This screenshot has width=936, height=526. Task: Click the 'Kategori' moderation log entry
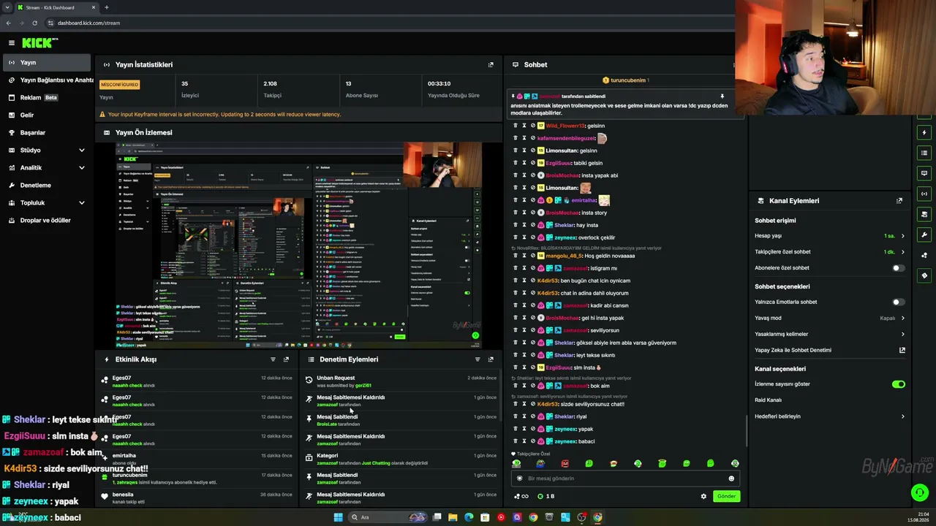coord(401,459)
